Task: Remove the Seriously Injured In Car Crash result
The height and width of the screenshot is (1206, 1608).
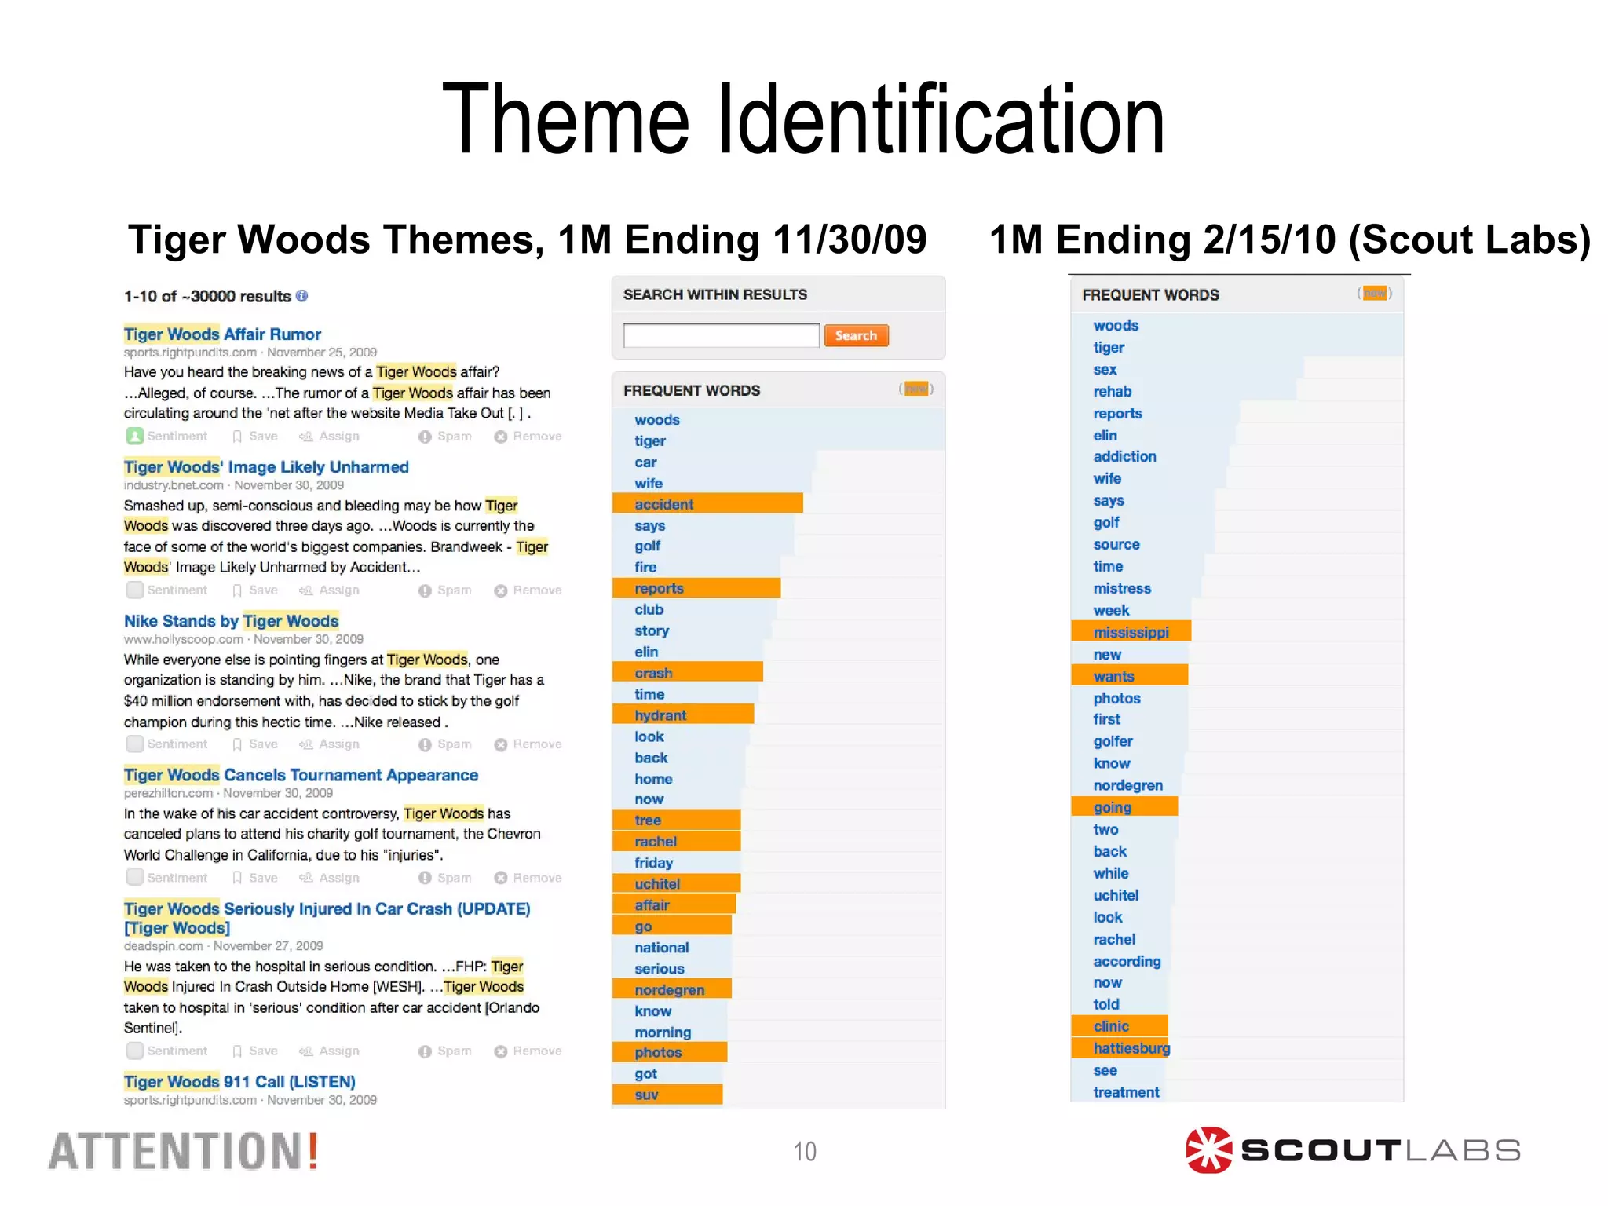Action: (528, 1051)
